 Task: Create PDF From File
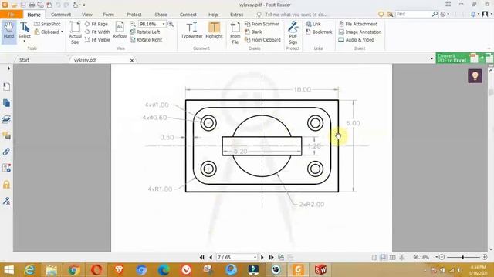click(235, 32)
